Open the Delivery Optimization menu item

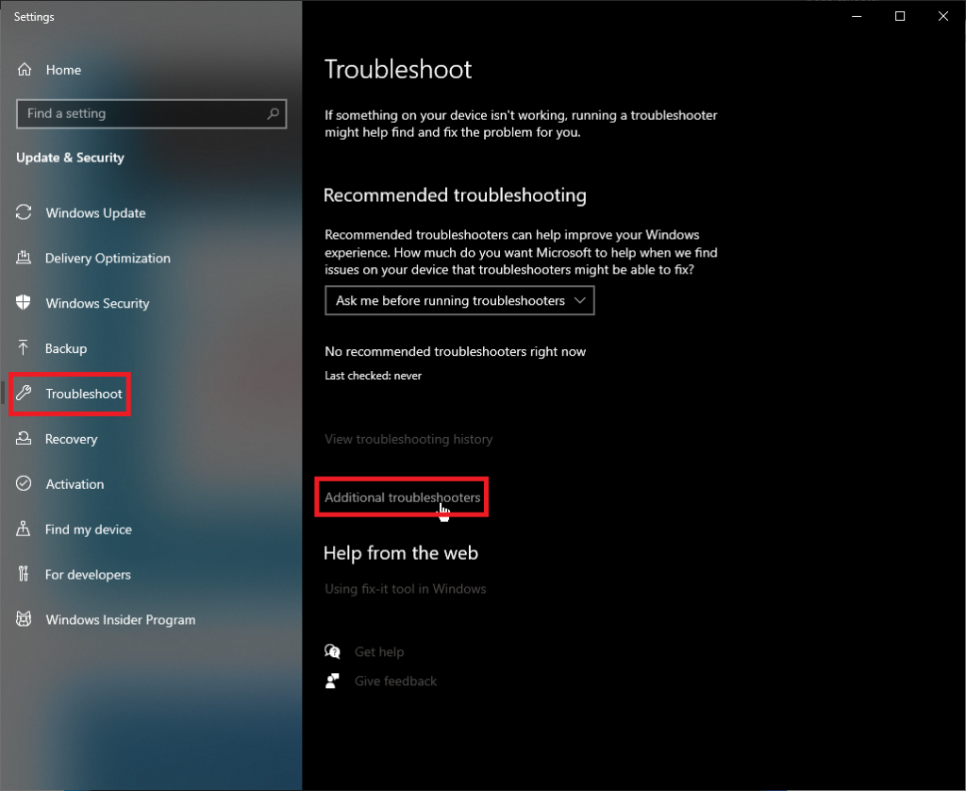[108, 259]
